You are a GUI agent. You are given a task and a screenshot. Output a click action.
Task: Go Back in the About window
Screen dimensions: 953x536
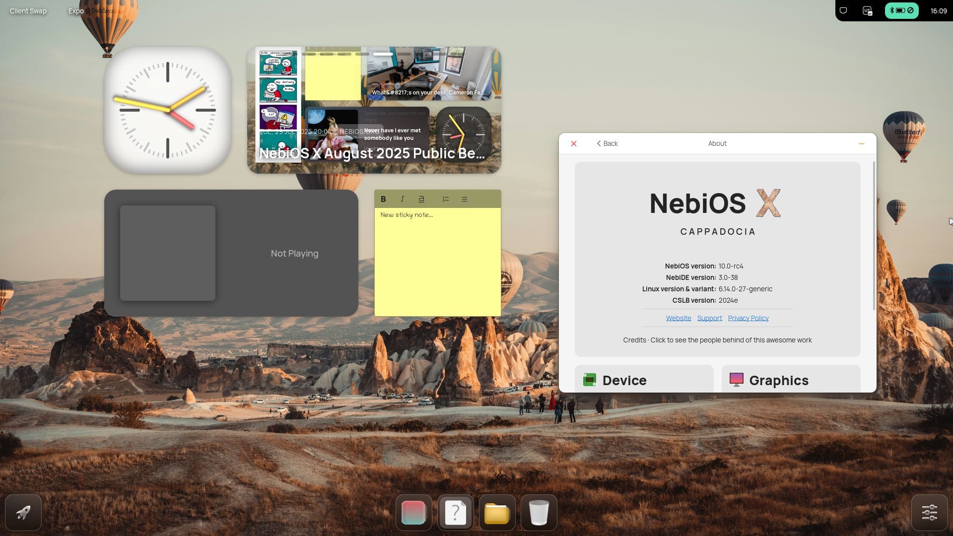coord(607,143)
